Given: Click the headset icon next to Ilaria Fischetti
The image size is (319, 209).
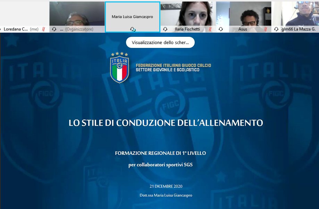Looking at the screenshot, I should [165, 29].
